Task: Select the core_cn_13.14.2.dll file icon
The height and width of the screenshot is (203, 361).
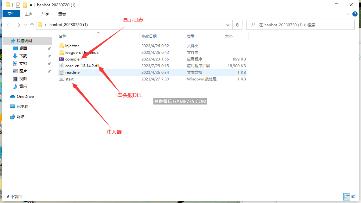Action: click(61, 66)
